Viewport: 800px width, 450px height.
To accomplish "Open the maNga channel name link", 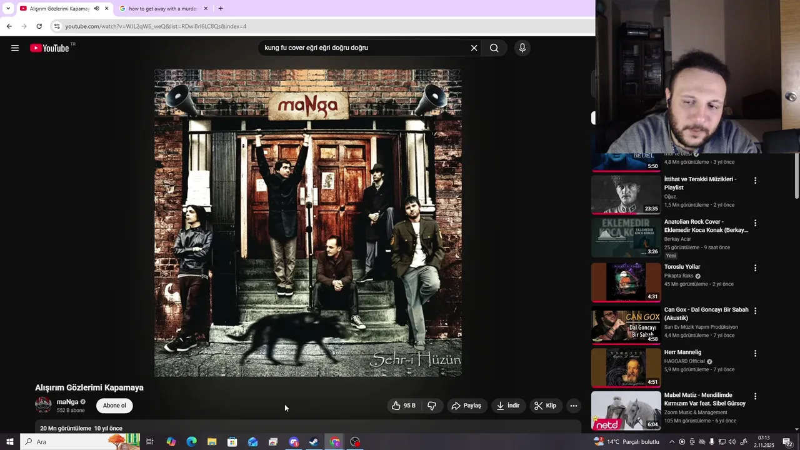I will pos(67,402).
